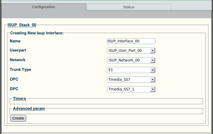Click the Userpart field label
Screen dimensions: 213x134
[18, 50]
